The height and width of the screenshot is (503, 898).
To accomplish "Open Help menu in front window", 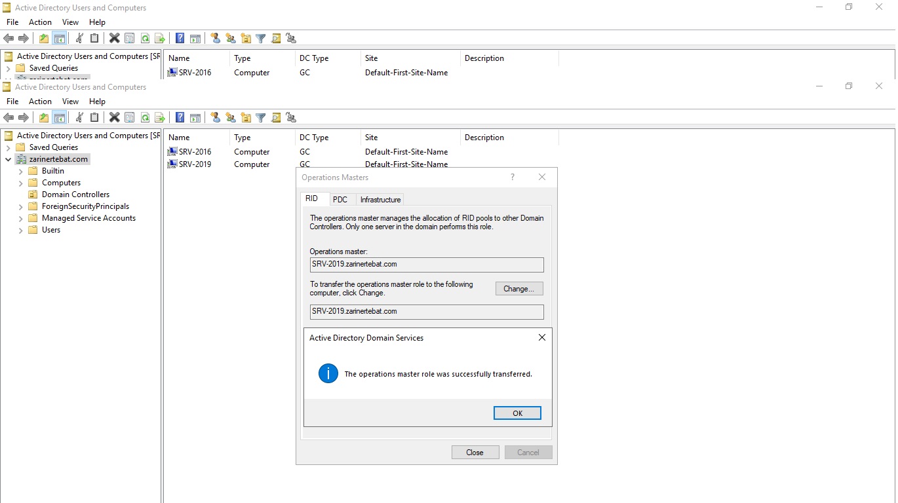I will (97, 102).
